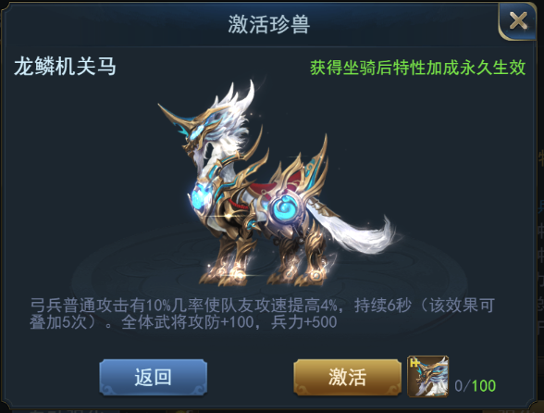Click the mount's white mane spikes

click(236, 105)
